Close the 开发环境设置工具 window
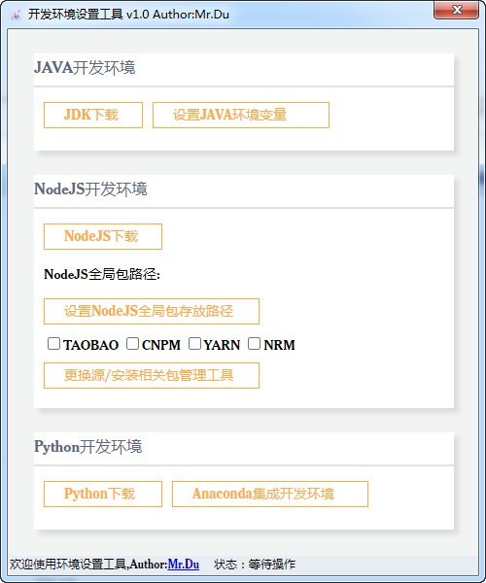This screenshot has width=486, height=583. pos(456,10)
